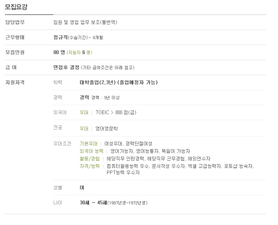Click the 영어영문학 major text
Image resolution: width=278 pixels, height=225 pixels.
(106, 128)
